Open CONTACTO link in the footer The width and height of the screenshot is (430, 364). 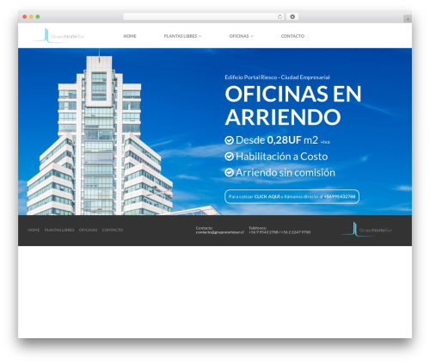tap(113, 230)
